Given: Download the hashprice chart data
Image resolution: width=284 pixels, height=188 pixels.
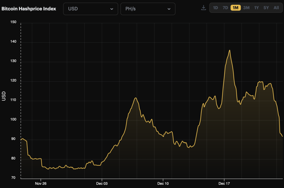Looking at the screenshot, I should tap(204, 8).
